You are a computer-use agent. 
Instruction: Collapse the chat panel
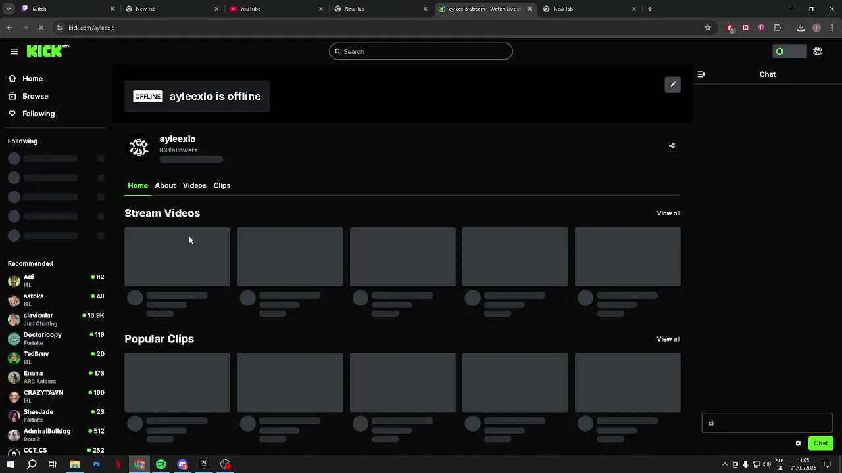click(x=701, y=74)
